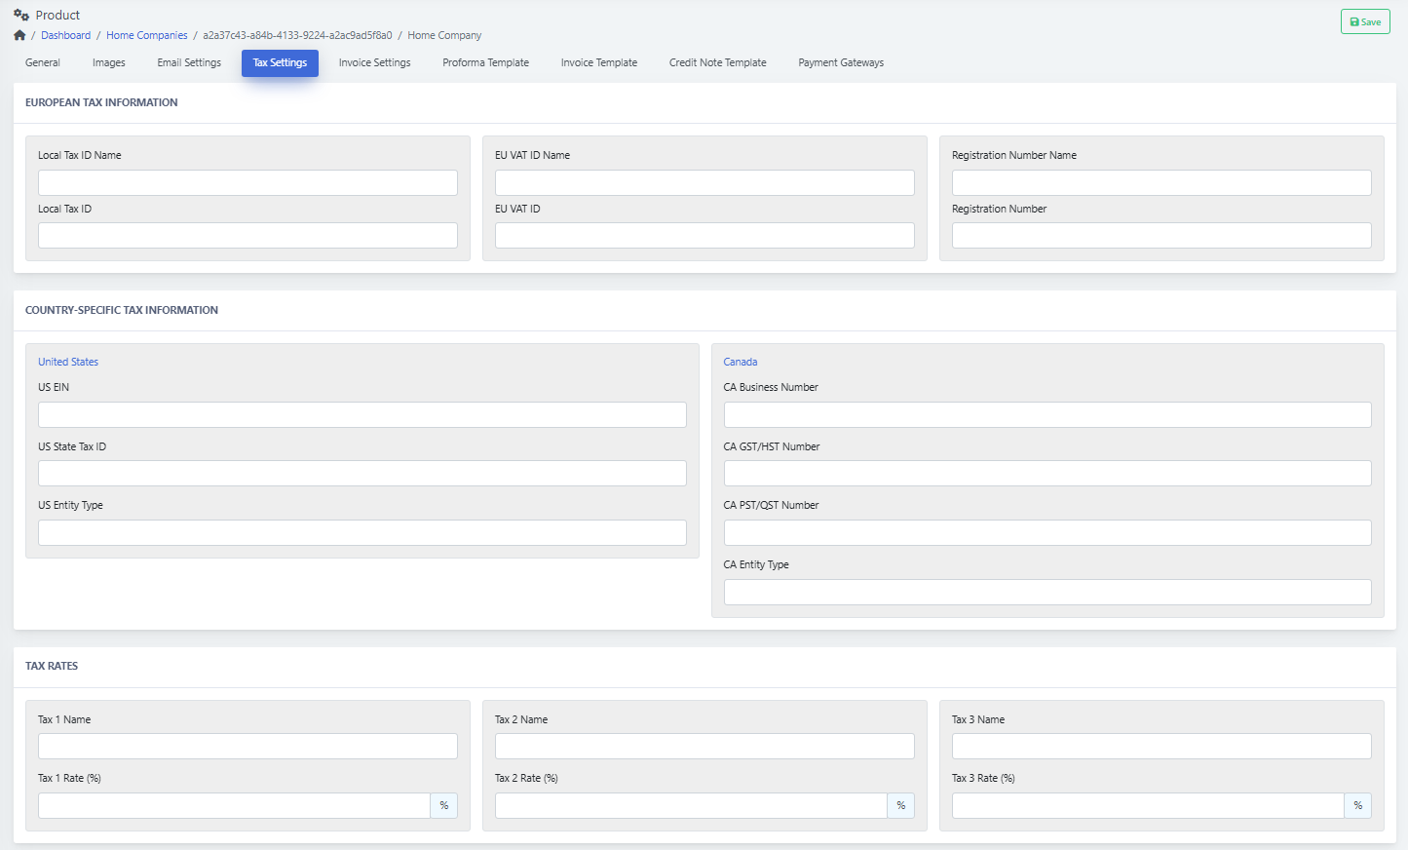This screenshot has width=1408, height=850.
Task: Open the Invoice Settings tab
Action: pos(375,62)
